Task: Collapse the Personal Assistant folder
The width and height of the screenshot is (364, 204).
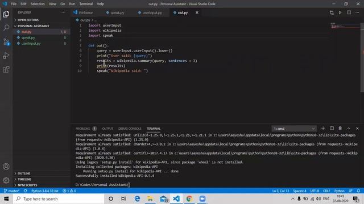Action: coord(33,26)
